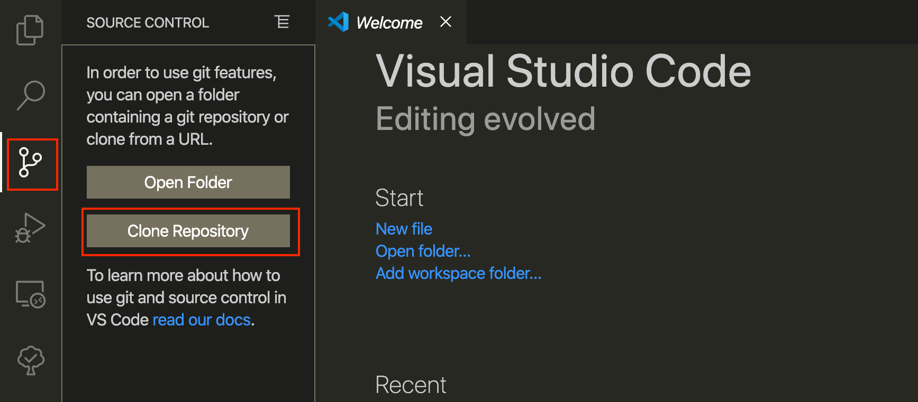The height and width of the screenshot is (402, 918).
Task: Click the SOURCE CONTROL panel title
Action: [148, 23]
